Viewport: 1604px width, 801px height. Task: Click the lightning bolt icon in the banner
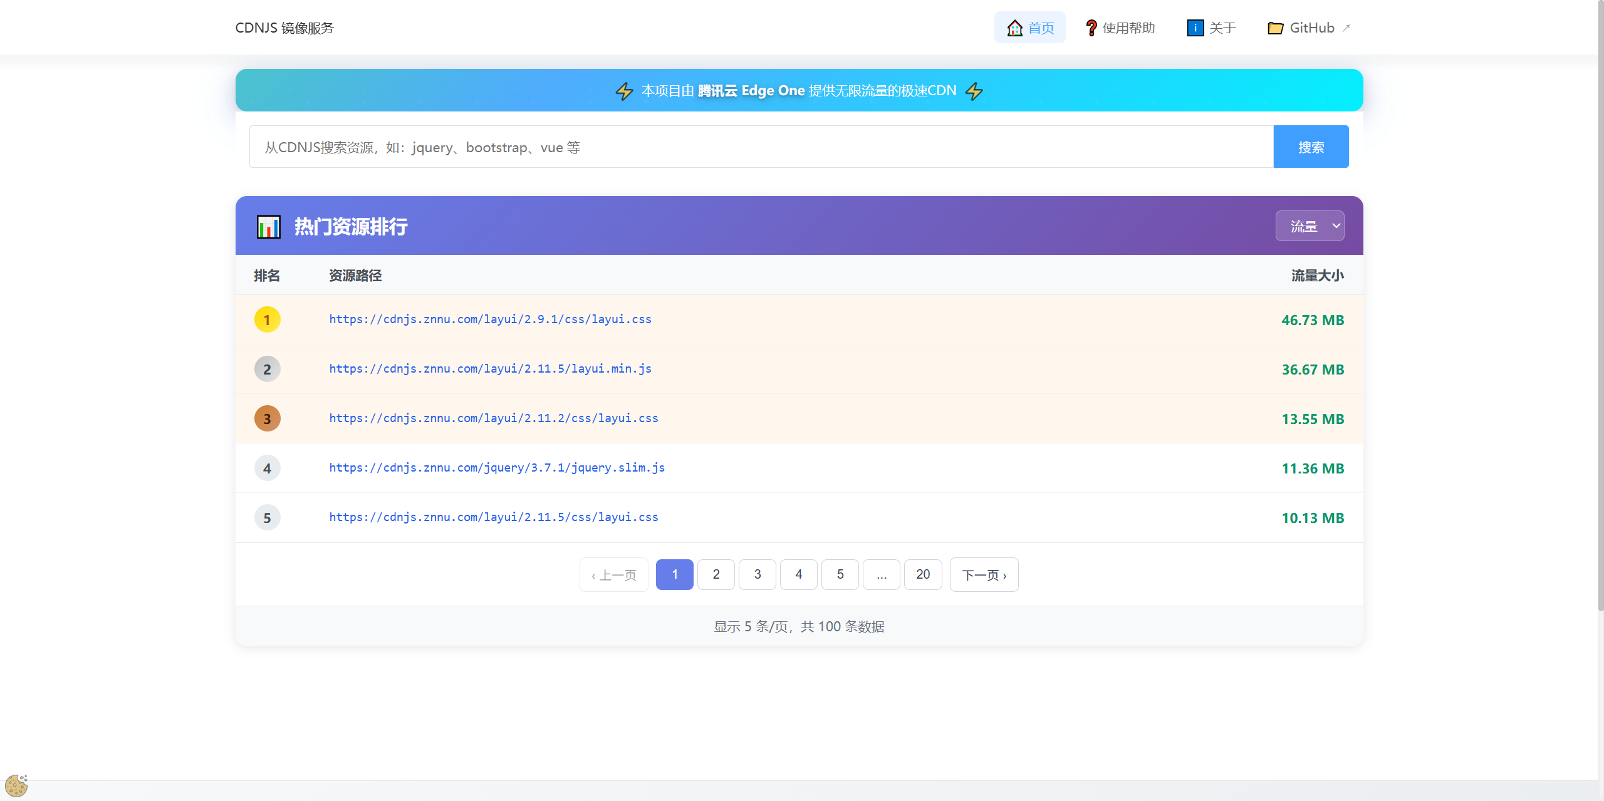[x=624, y=90]
